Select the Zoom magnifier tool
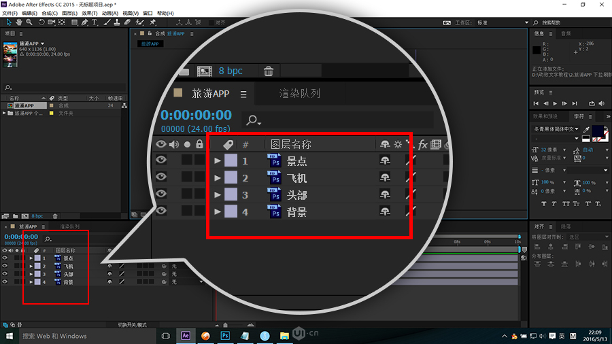612x344 pixels. [29, 22]
